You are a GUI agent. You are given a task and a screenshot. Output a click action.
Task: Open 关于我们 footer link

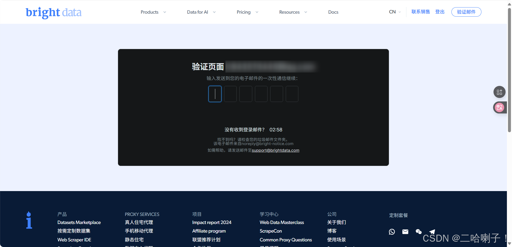pos(337,222)
